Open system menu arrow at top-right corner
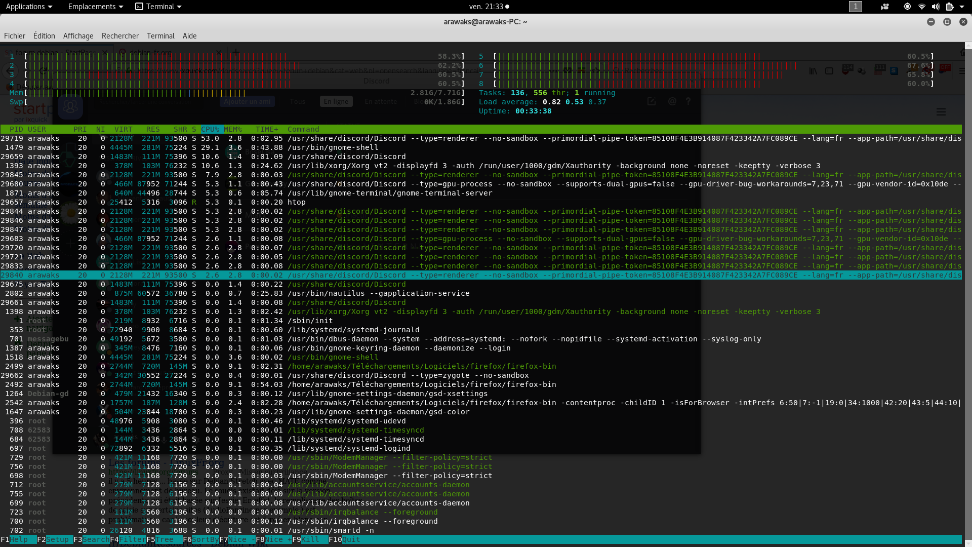The height and width of the screenshot is (547, 972). (962, 7)
